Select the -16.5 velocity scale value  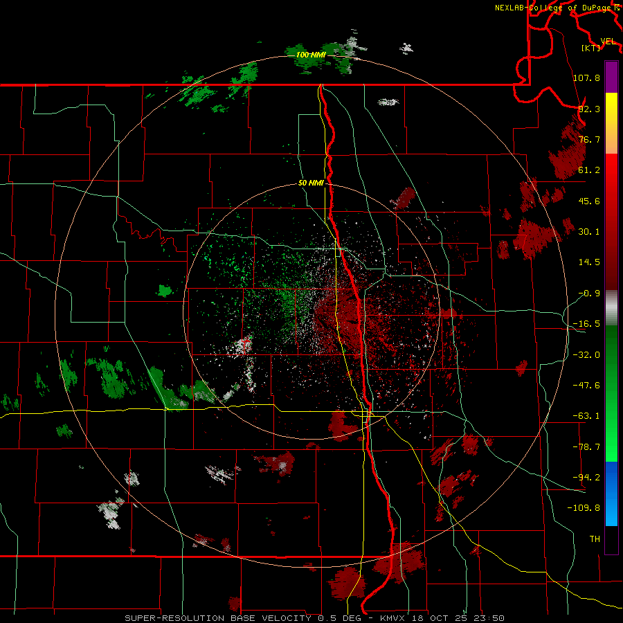(x=586, y=324)
